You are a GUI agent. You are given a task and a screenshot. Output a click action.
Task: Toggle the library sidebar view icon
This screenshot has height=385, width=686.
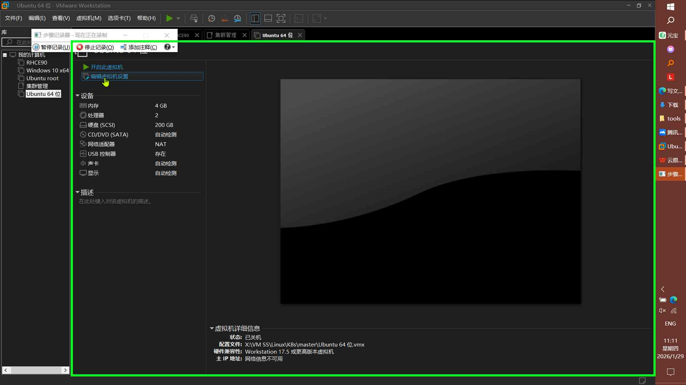[255, 18]
